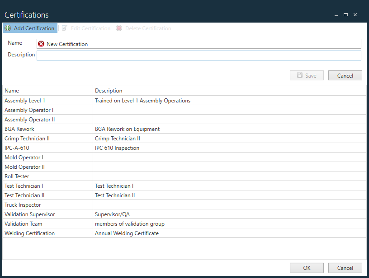Confirm changes with the OK button

(307, 268)
